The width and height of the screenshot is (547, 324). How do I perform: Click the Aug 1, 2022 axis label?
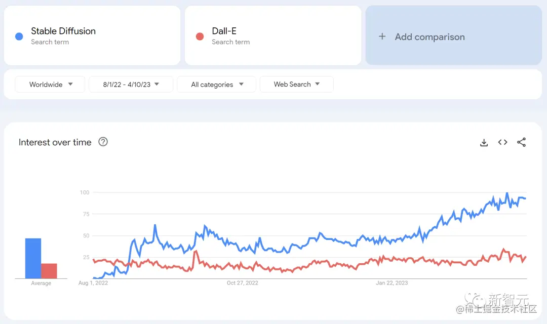point(93,283)
